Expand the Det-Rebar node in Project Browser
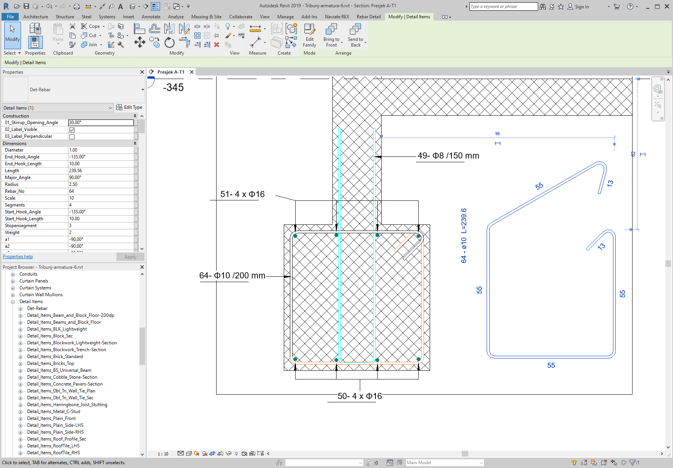The height and width of the screenshot is (468, 673). (21, 308)
